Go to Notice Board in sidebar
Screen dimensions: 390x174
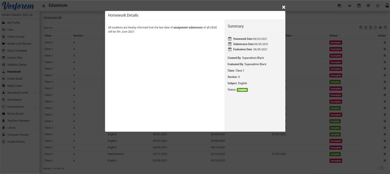[15, 114]
